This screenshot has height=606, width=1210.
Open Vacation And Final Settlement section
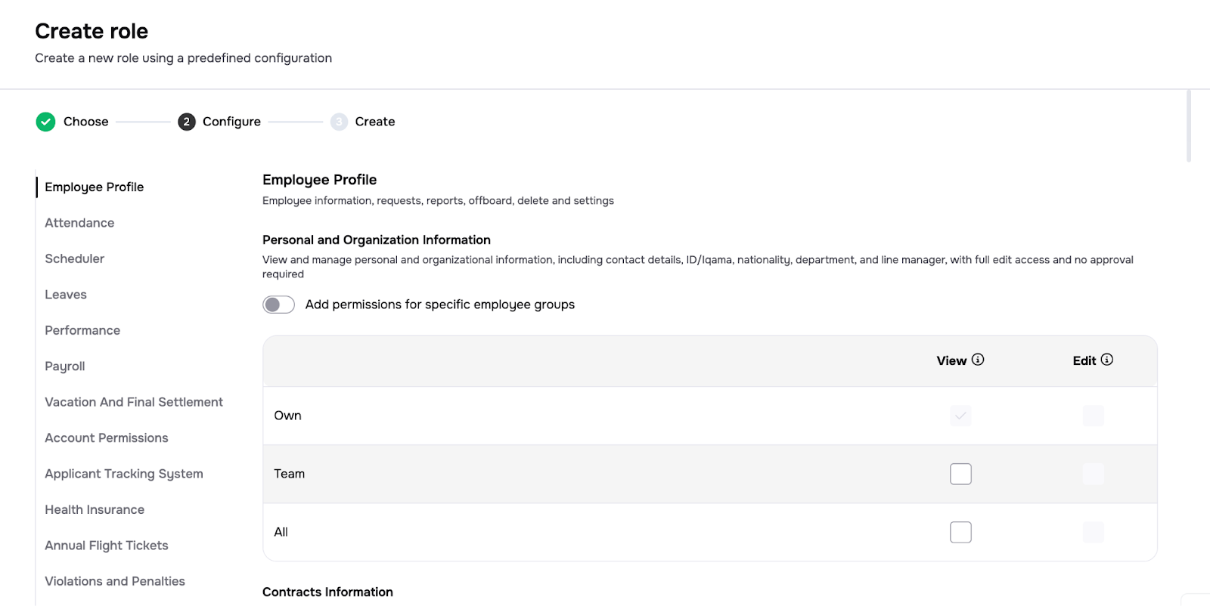[x=134, y=402]
